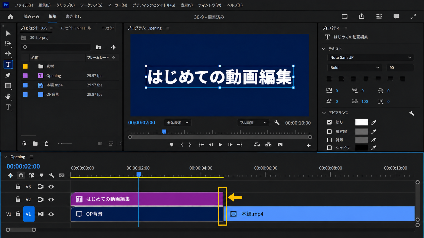The height and width of the screenshot is (238, 424).
Task: Hide track V2 with eye icon
Action: 51,200
